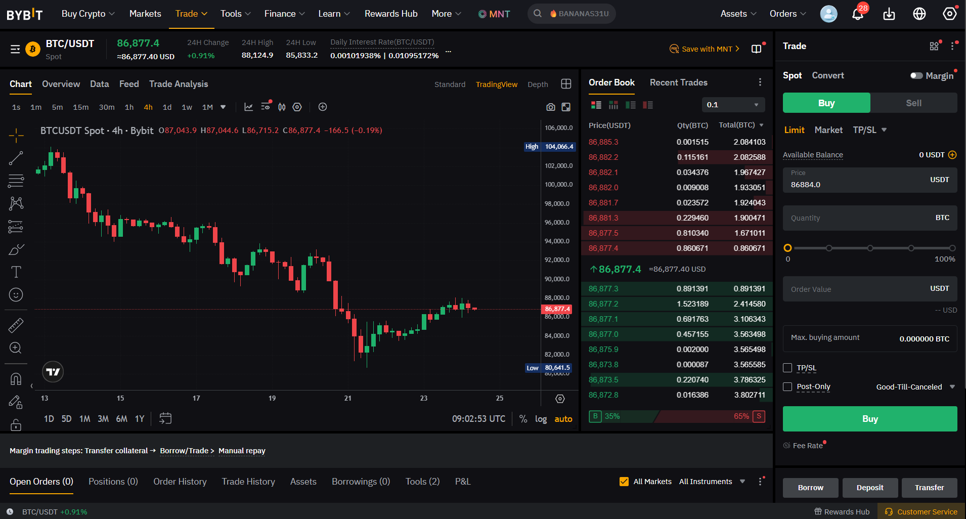Select the trend line drawing tool
Screen dimensions: 966x519
[x=16, y=158]
